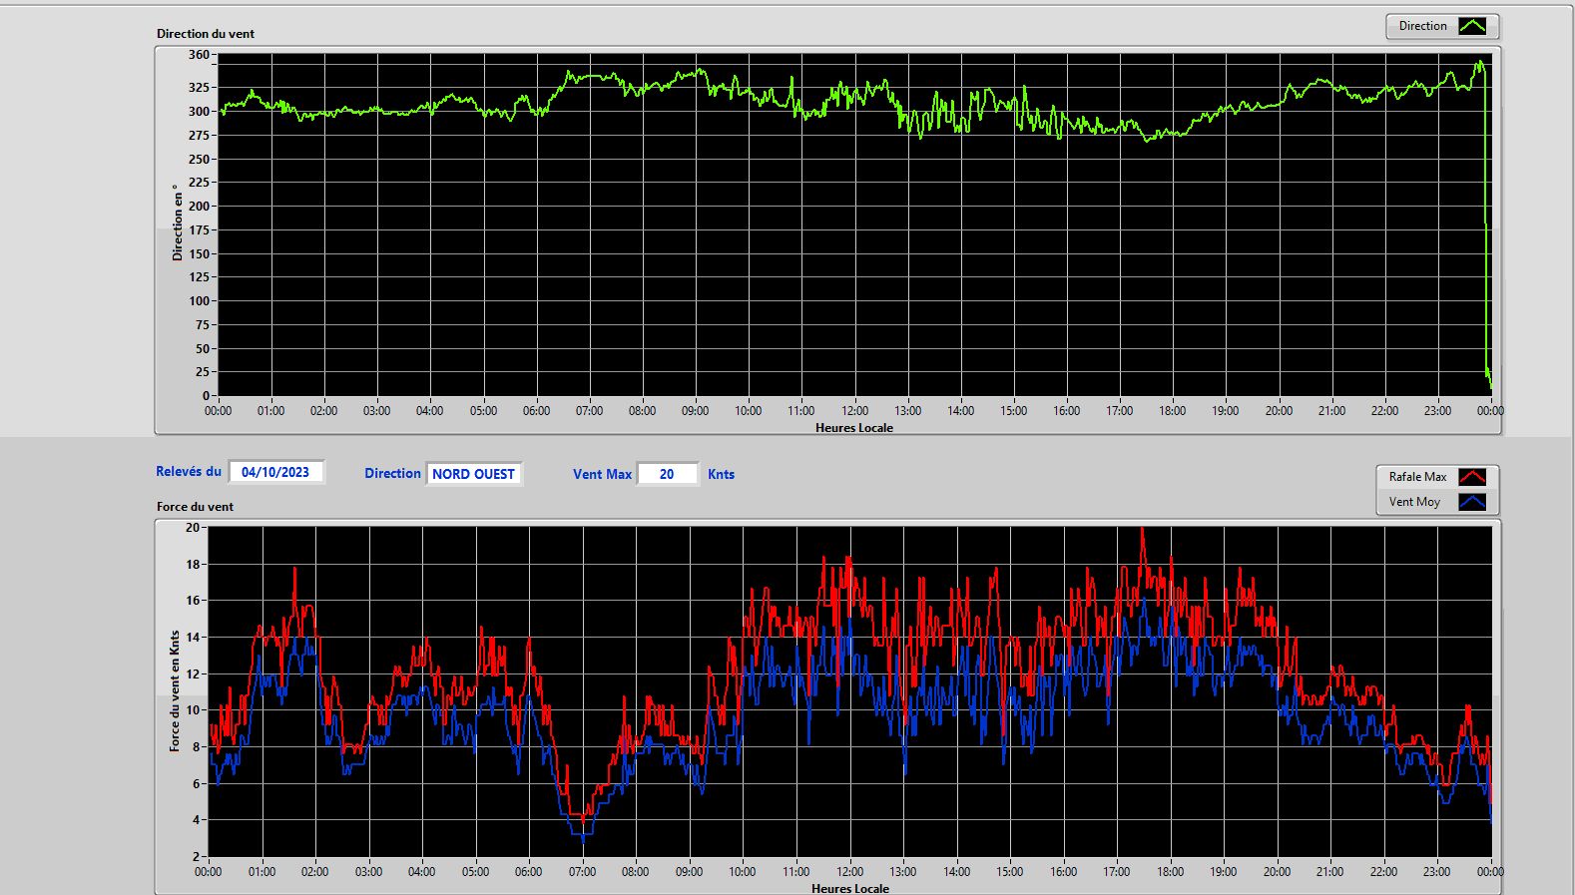
Task: Click the 07:00 tick on direction chart
Action: (x=589, y=410)
